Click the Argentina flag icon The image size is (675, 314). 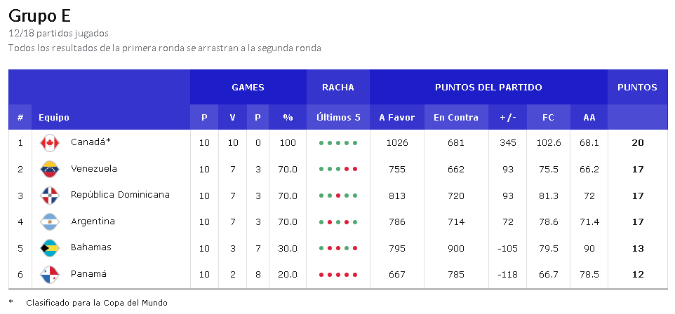50,221
